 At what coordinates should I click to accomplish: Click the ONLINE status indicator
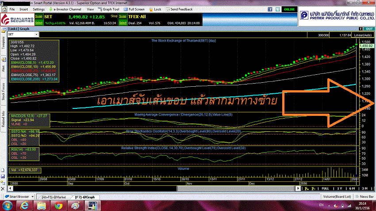point(289,9)
